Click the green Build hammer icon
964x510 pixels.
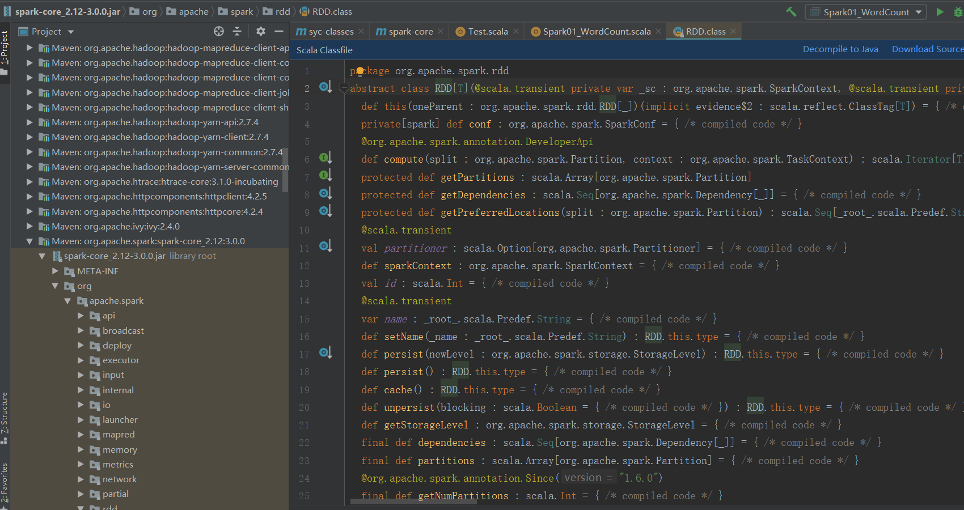click(791, 11)
